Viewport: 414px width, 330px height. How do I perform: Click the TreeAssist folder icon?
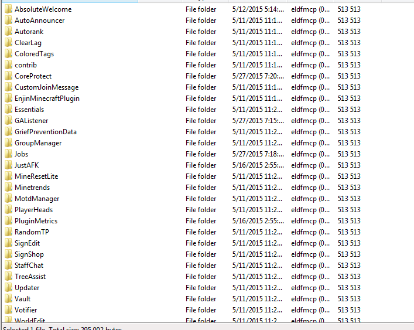click(x=8, y=276)
